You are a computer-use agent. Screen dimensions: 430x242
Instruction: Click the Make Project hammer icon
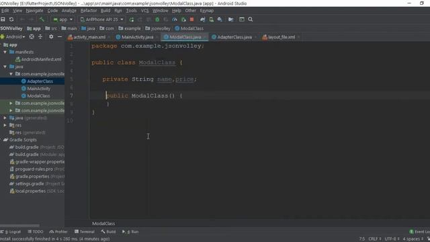tap(42, 19)
